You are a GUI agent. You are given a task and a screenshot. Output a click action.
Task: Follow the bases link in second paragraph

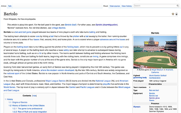[x=36, y=40]
